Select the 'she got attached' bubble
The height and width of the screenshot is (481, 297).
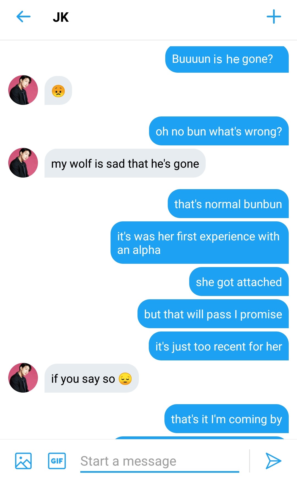tap(239, 282)
